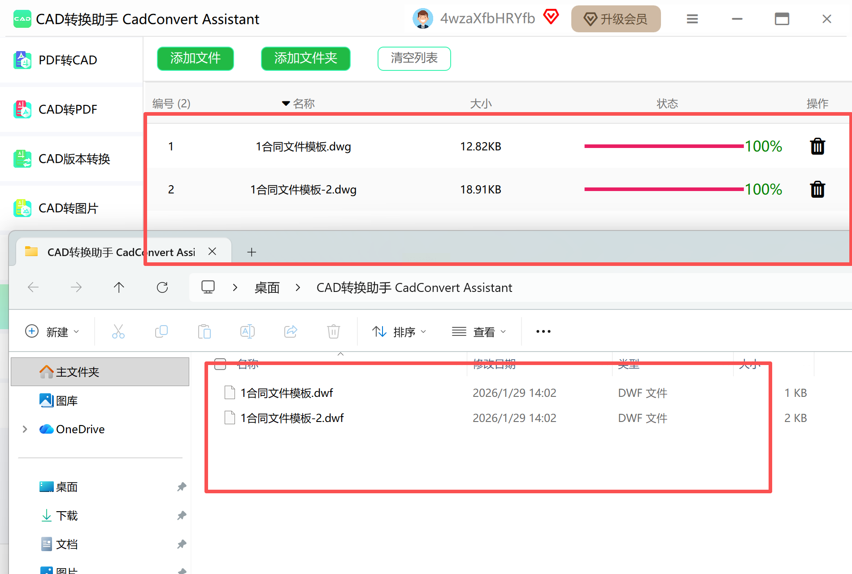Click the 升级会员 upgrade button

[x=616, y=19]
